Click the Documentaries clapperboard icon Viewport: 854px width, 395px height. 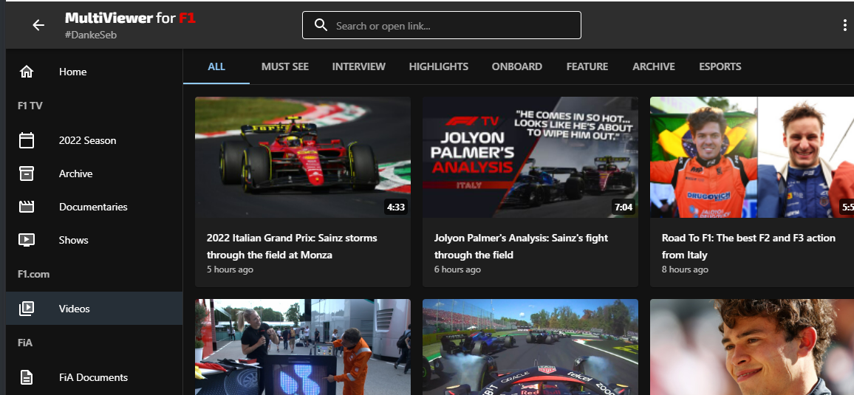click(x=26, y=207)
